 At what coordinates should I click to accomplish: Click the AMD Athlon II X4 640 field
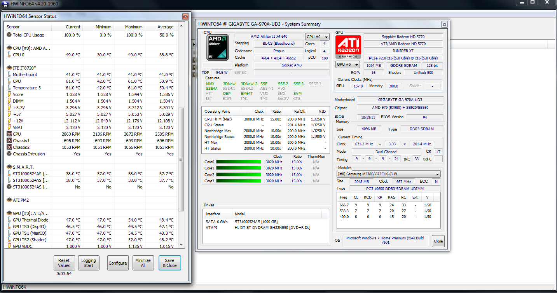(x=269, y=37)
